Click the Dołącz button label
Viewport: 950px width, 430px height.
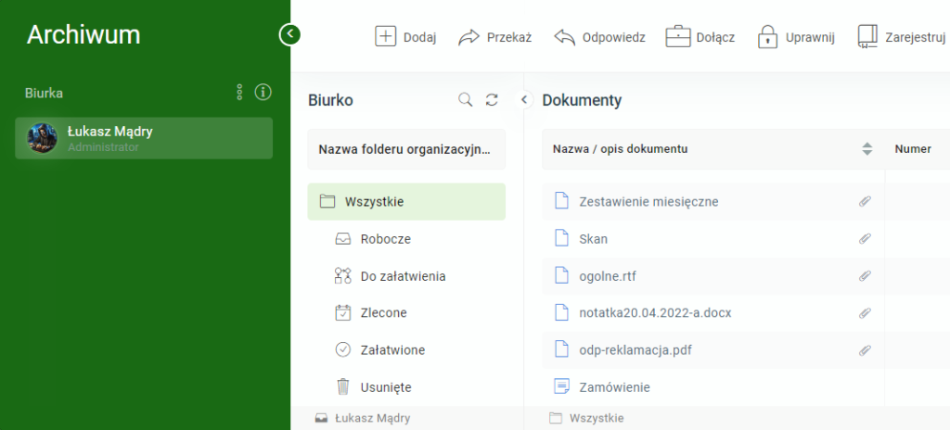click(x=715, y=38)
